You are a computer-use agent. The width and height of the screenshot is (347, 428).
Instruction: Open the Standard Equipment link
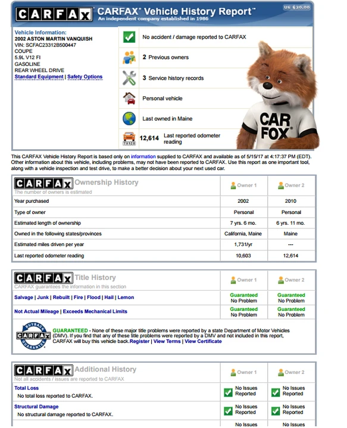[x=39, y=77]
